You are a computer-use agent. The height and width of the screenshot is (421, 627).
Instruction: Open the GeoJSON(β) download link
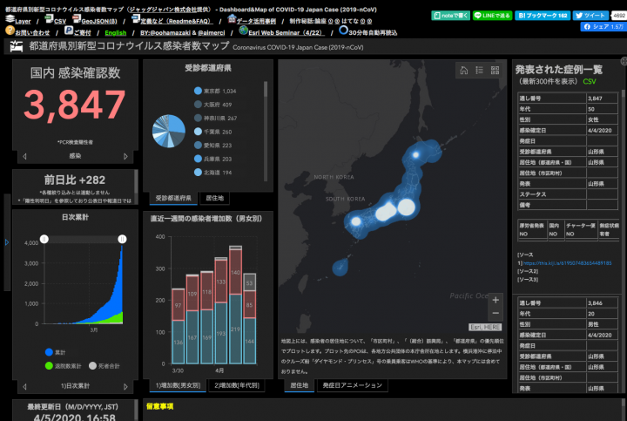click(x=98, y=18)
